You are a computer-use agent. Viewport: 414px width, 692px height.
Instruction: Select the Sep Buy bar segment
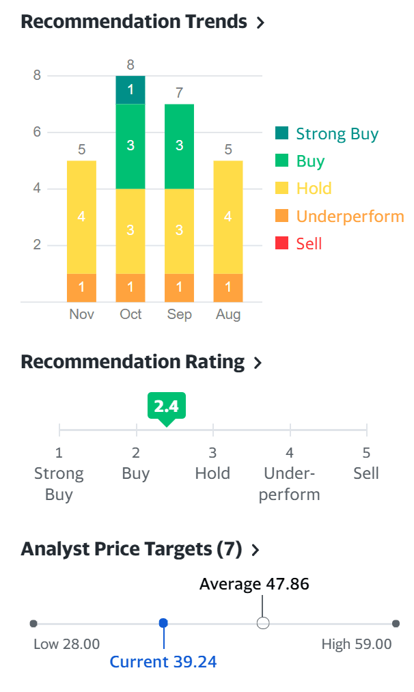(x=179, y=146)
